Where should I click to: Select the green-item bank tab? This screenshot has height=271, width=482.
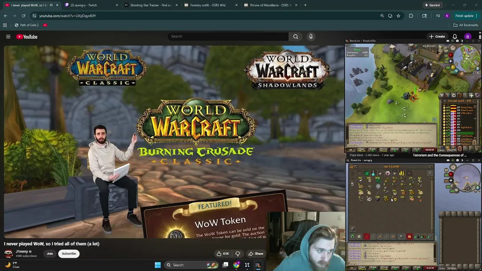pos(367,173)
